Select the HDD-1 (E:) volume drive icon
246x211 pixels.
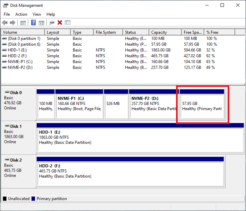coord(4,50)
